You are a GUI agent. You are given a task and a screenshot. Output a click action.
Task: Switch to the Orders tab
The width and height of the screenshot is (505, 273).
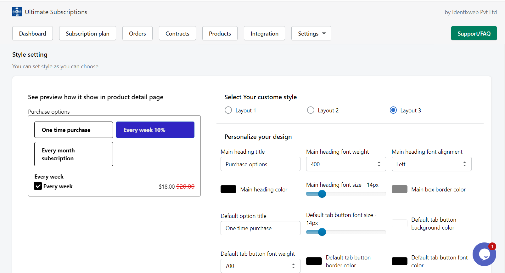point(137,33)
